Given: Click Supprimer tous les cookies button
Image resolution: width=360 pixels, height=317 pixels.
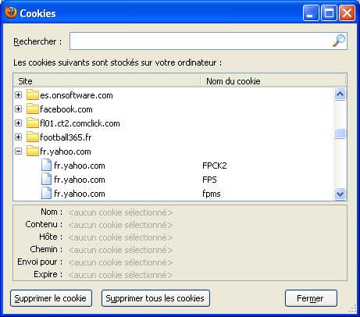Looking at the screenshot, I should (155, 298).
